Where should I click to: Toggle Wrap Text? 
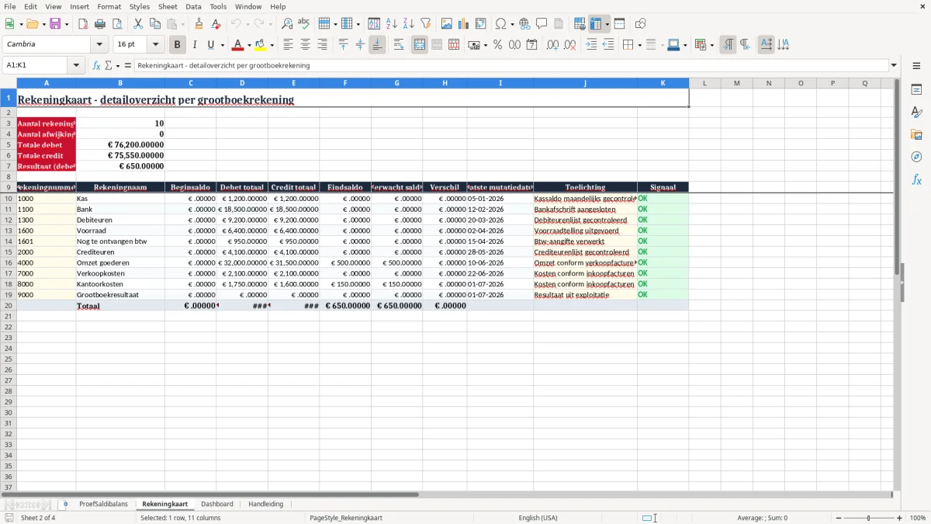[399, 45]
